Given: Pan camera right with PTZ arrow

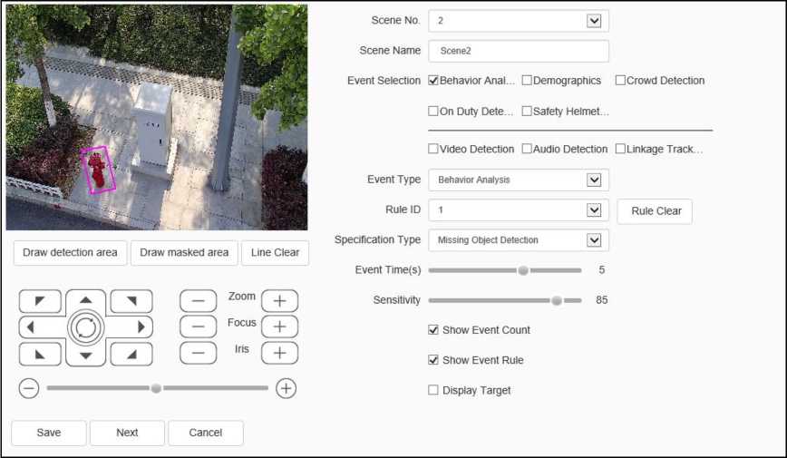Looking at the screenshot, I should pos(140,326).
